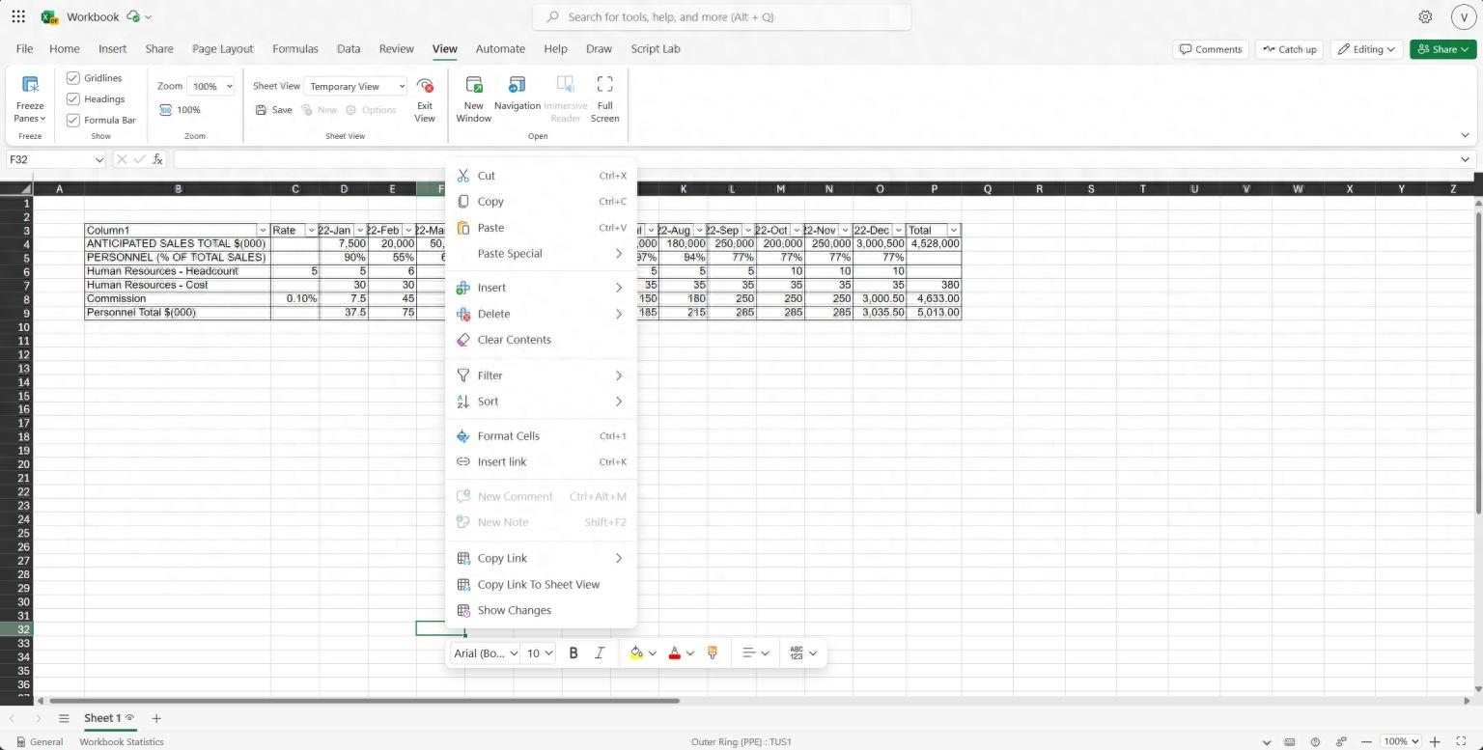Reset zoom with the ribbon 100% button
This screenshot has width=1483, height=750.
[181, 110]
